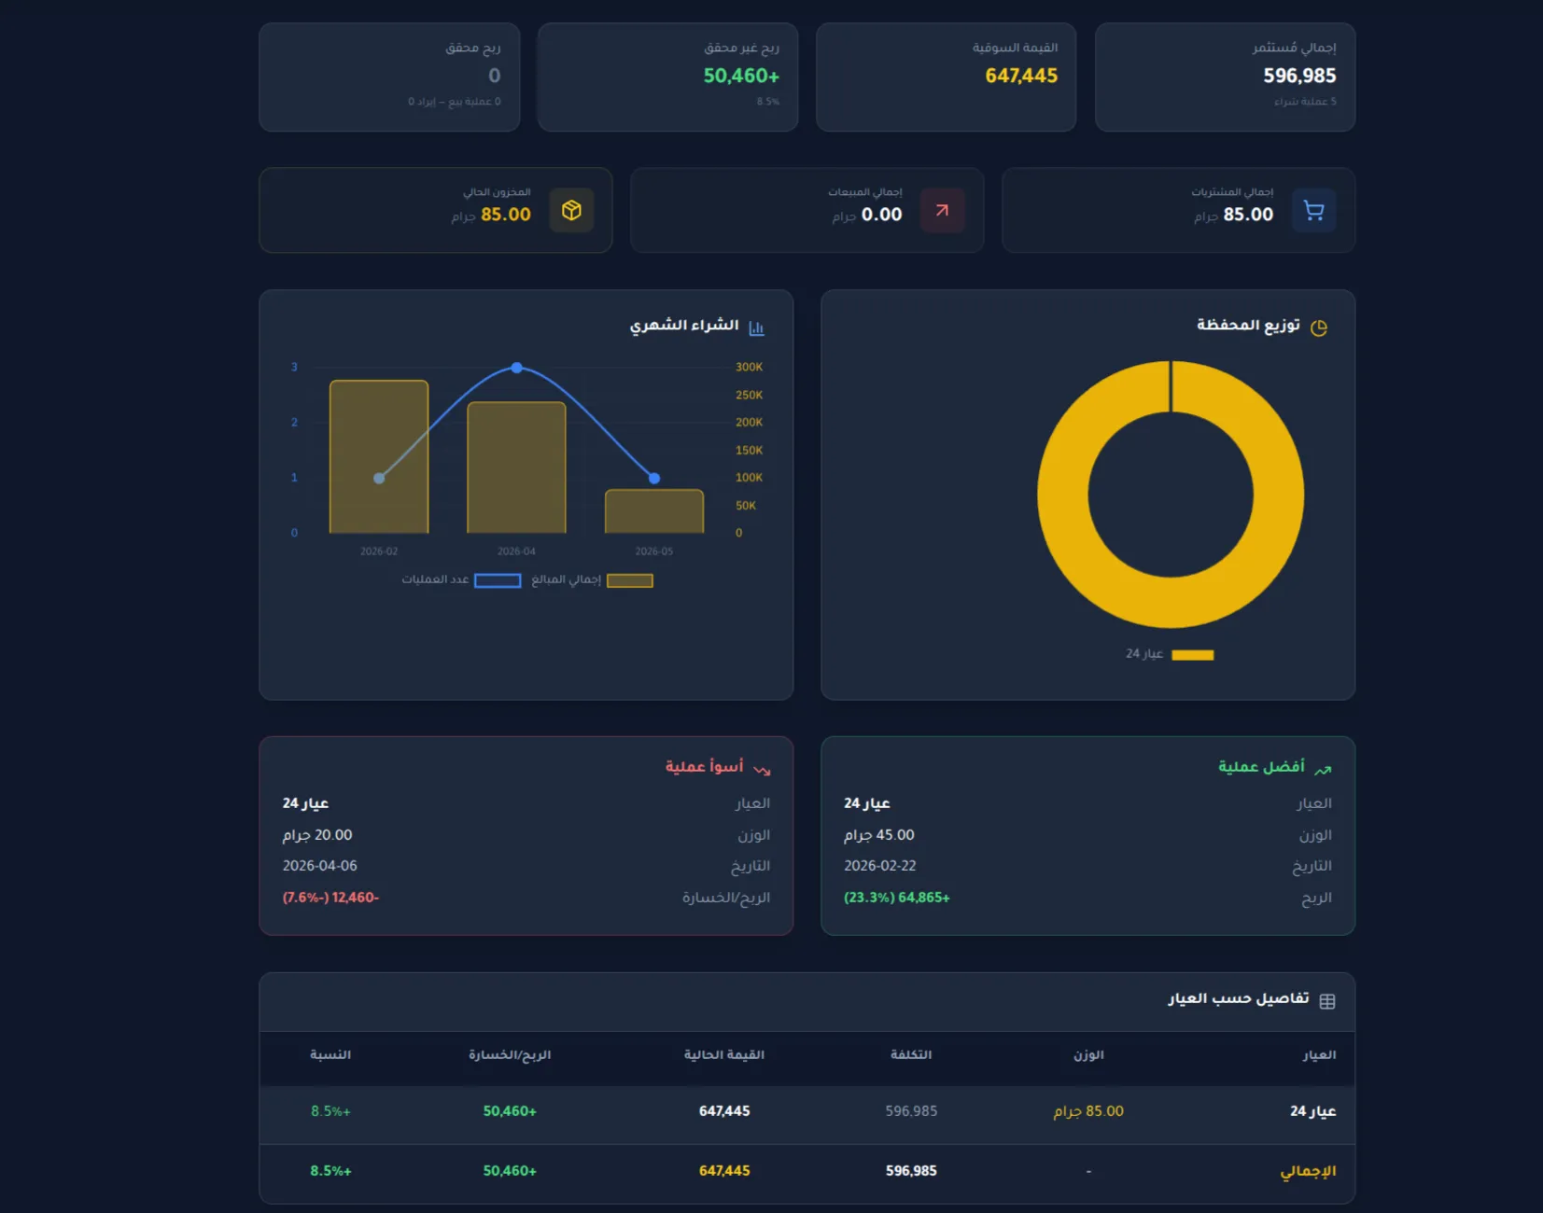Screen dimensions: 1543x1213
Task: Click the توزيع المحفظة heading
Action: pyautogui.click(x=1248, y=325)
